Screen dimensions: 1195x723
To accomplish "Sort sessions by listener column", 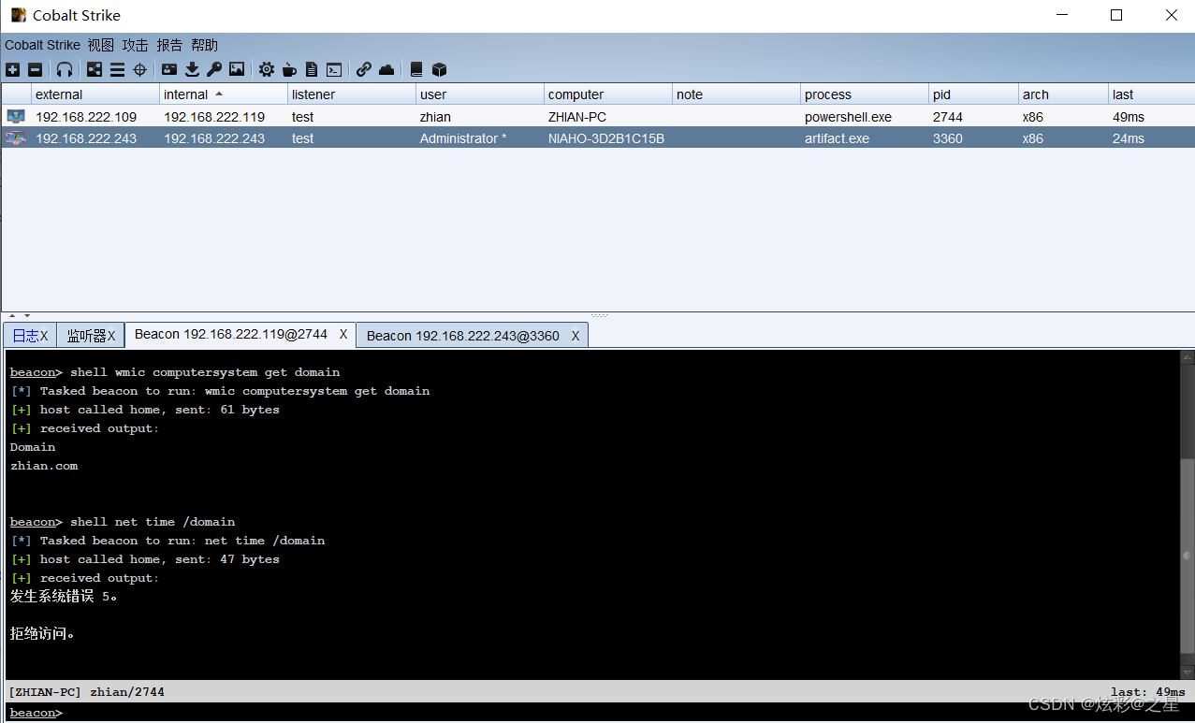I will click(x=352, y=94).
